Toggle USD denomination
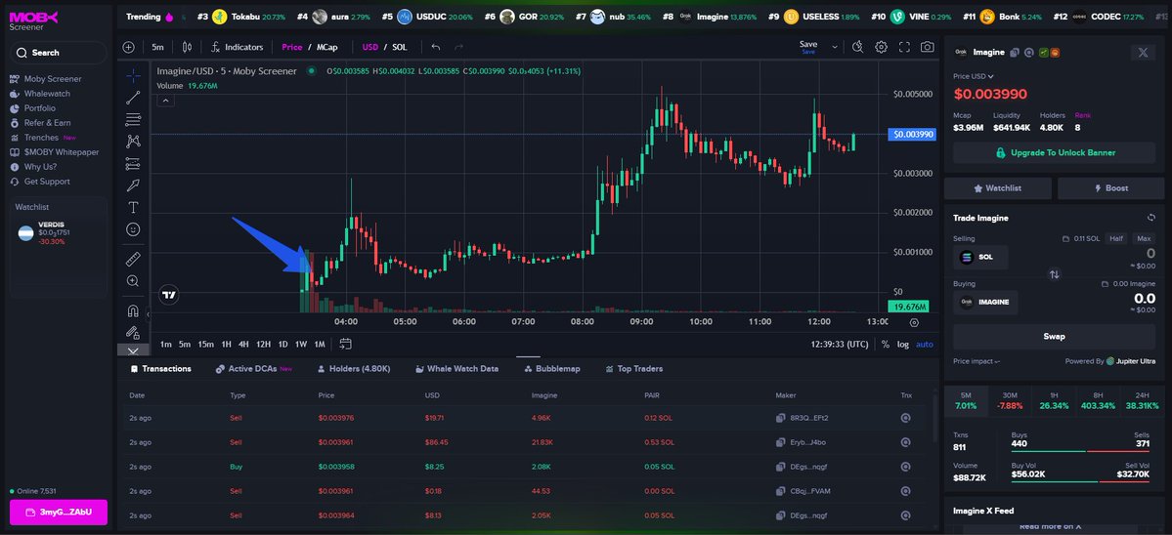The width and height of the screenshot is (1172, 535). (x=370, y=47)
